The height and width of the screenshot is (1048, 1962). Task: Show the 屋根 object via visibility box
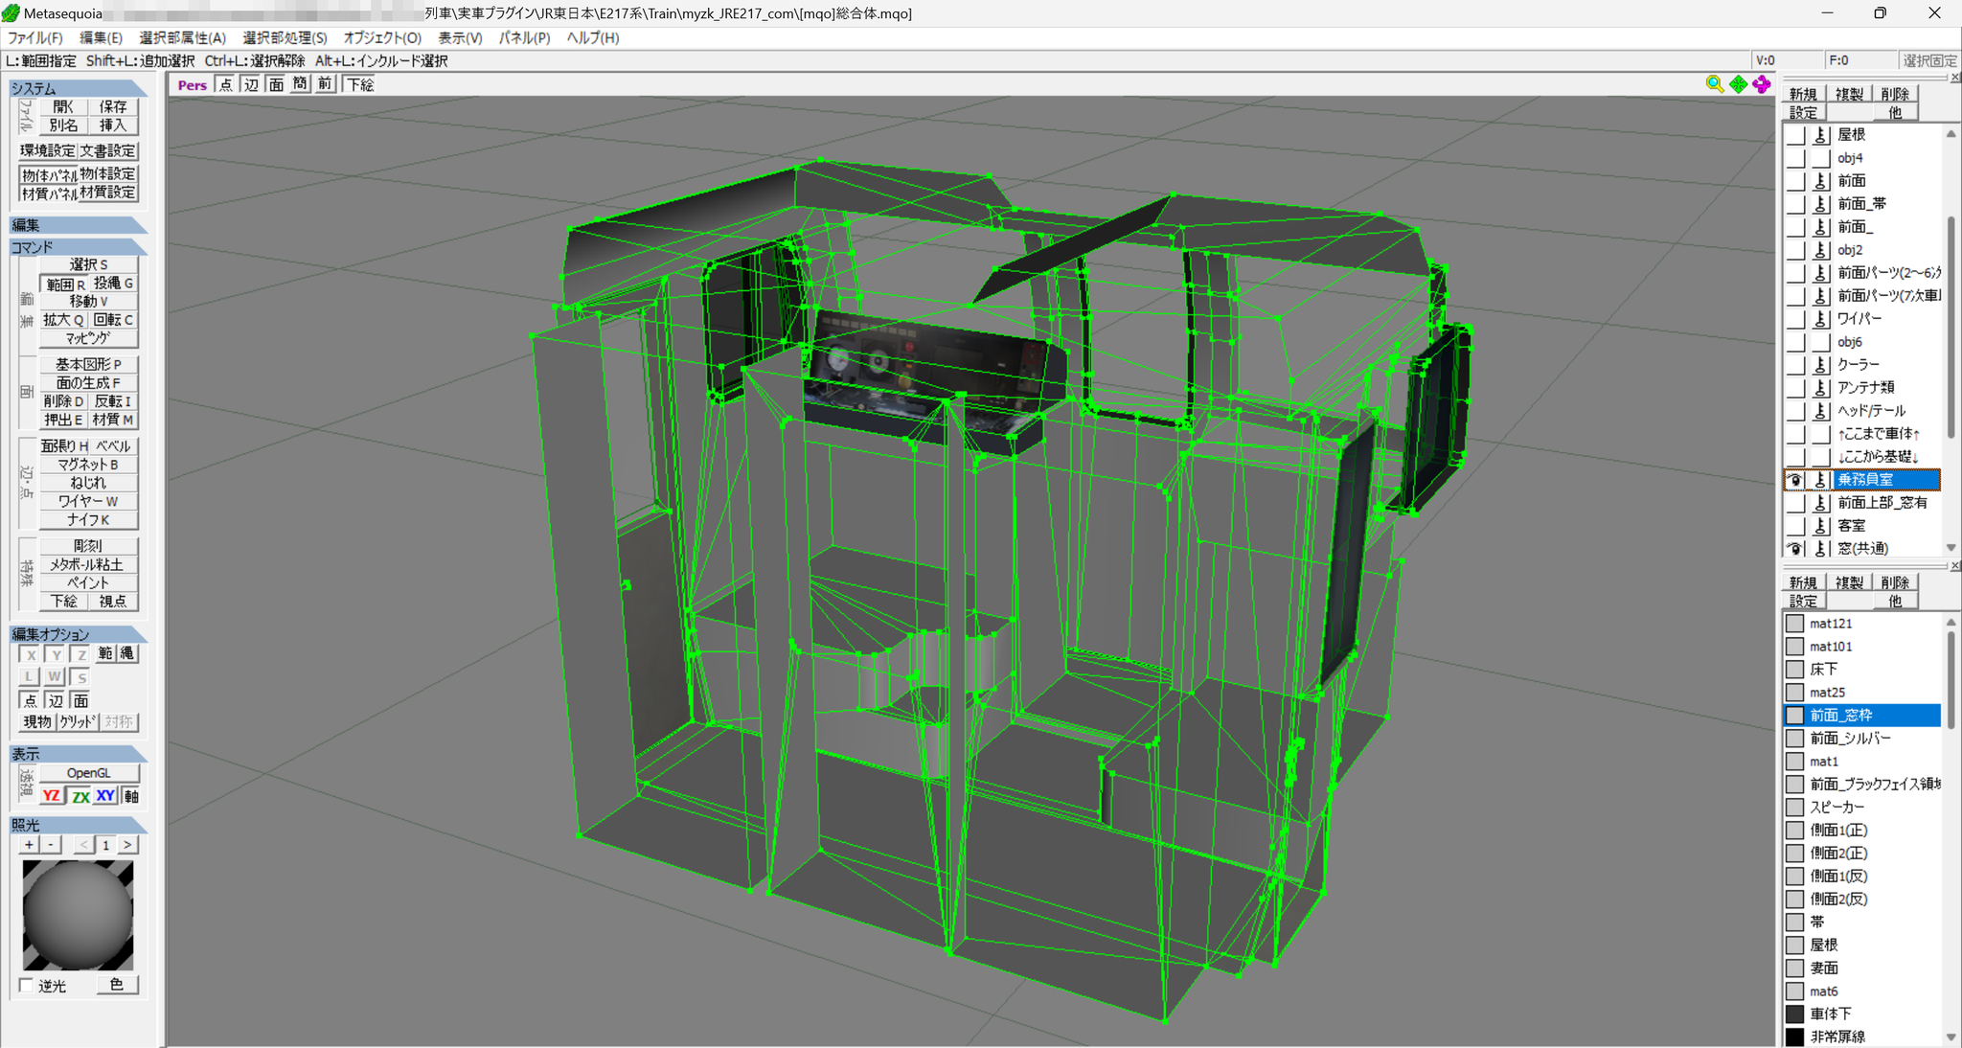point(1795,135)
